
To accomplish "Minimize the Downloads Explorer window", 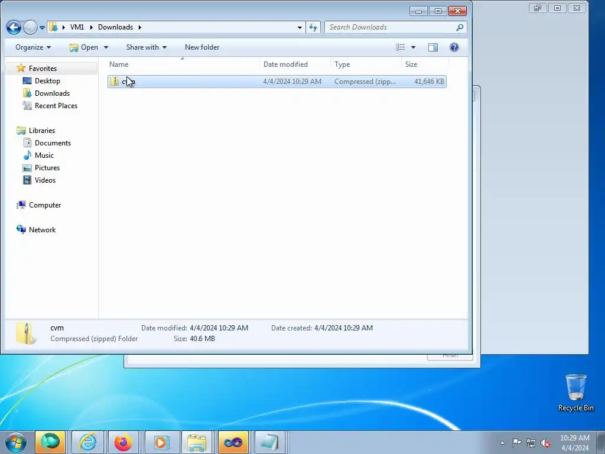I will (418, 11).
